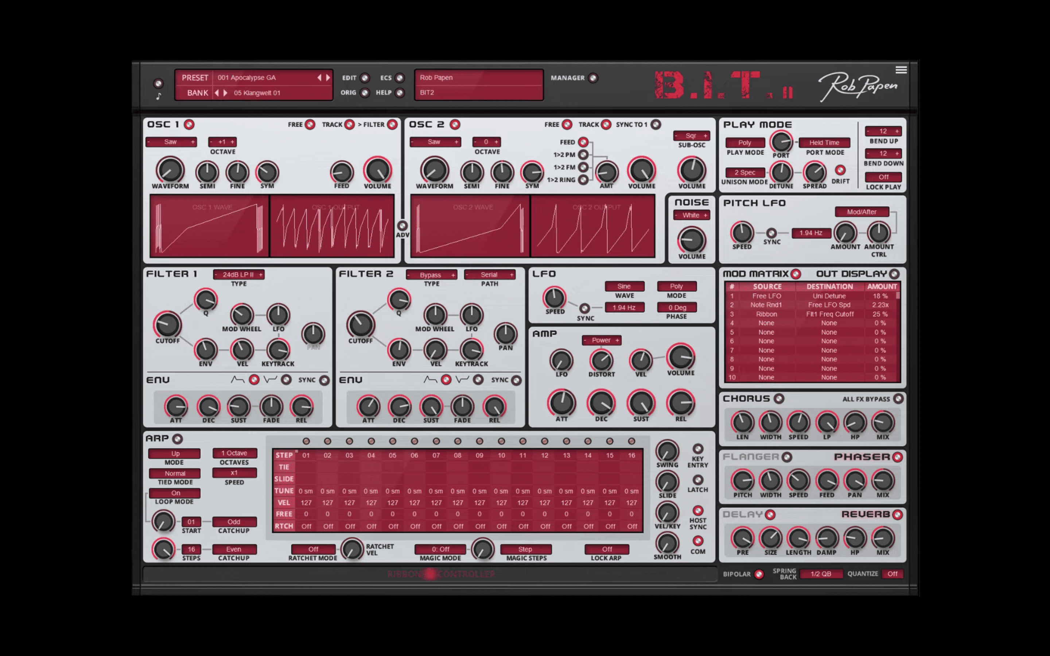This screenshot has height=656, width=1050.
Task: Click the ribbon controller red dot
Action: pos(429,574)
